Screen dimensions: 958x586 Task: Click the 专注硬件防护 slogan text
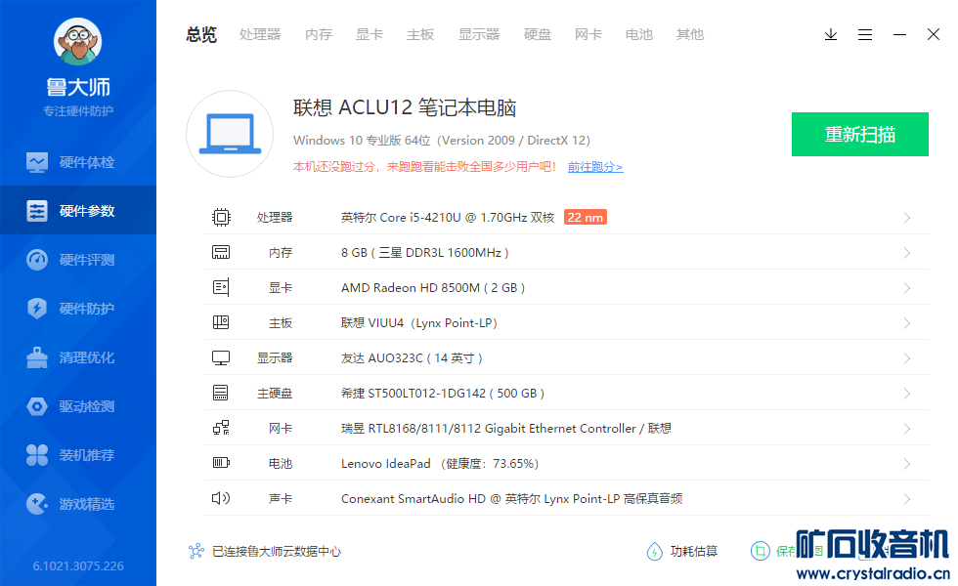[x=78, y=111]
